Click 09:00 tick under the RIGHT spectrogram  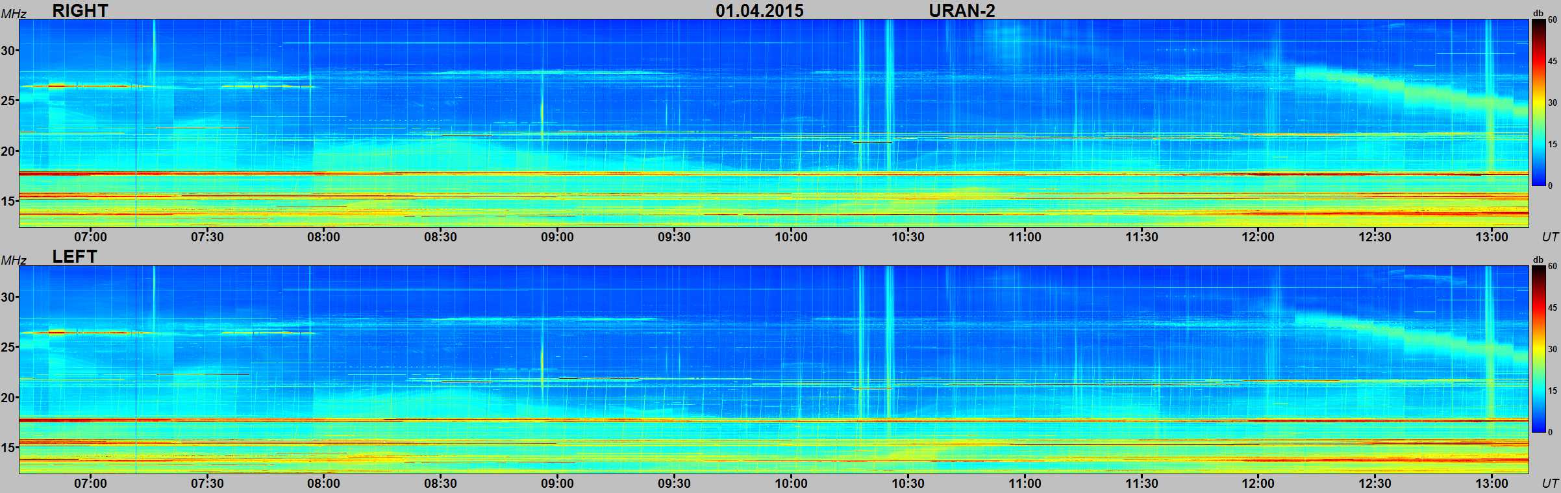coord(557,237)
